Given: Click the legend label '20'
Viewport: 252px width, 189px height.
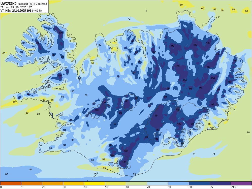Looking at the screenshot, I should pyautogui.click(x=44, y=187).
